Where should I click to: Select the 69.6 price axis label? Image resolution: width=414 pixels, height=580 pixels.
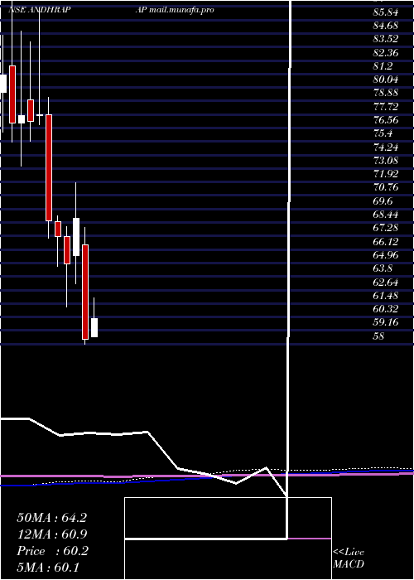pyautogui.click(x=383, y=201)
